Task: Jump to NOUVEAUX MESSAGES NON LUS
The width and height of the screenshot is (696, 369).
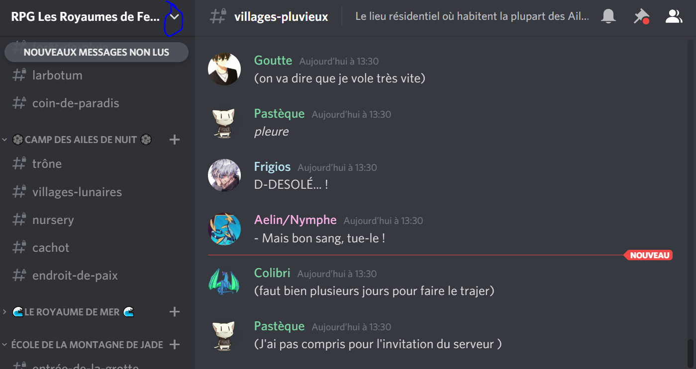Action: tap(97, 52)
